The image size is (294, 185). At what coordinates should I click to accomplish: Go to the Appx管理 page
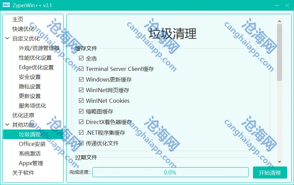(31, 163)
